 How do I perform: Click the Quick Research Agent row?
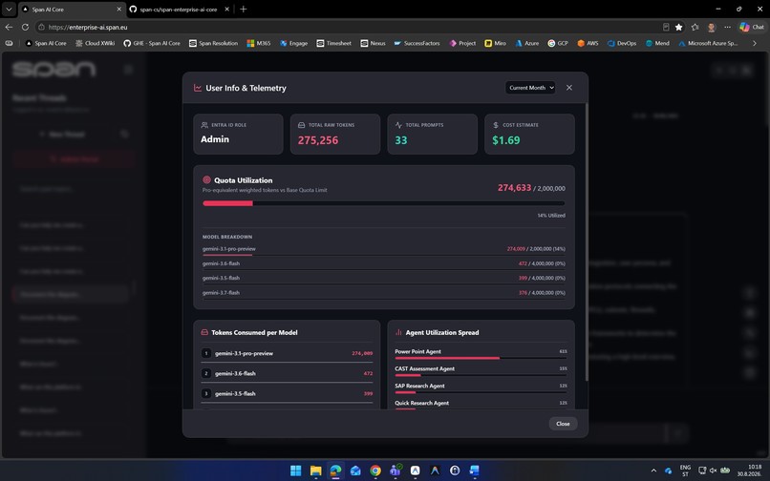[x=481, y=404]
